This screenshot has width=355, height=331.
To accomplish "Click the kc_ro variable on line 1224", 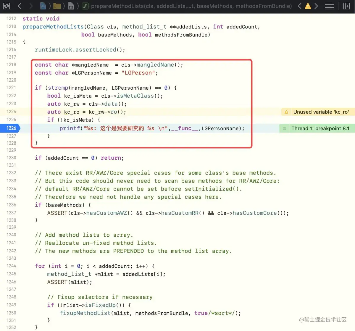I will pos(71,112).
